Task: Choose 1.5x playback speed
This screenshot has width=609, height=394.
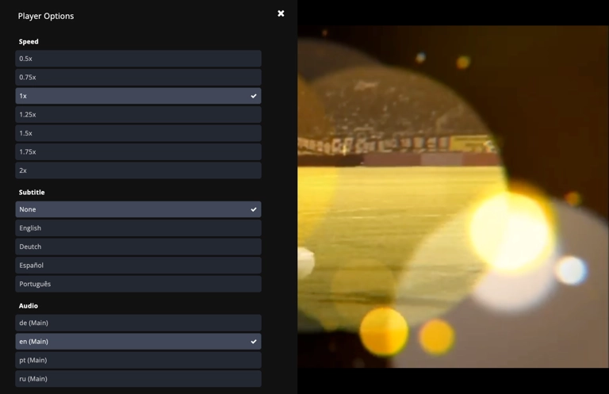Action: coord(138,133)
